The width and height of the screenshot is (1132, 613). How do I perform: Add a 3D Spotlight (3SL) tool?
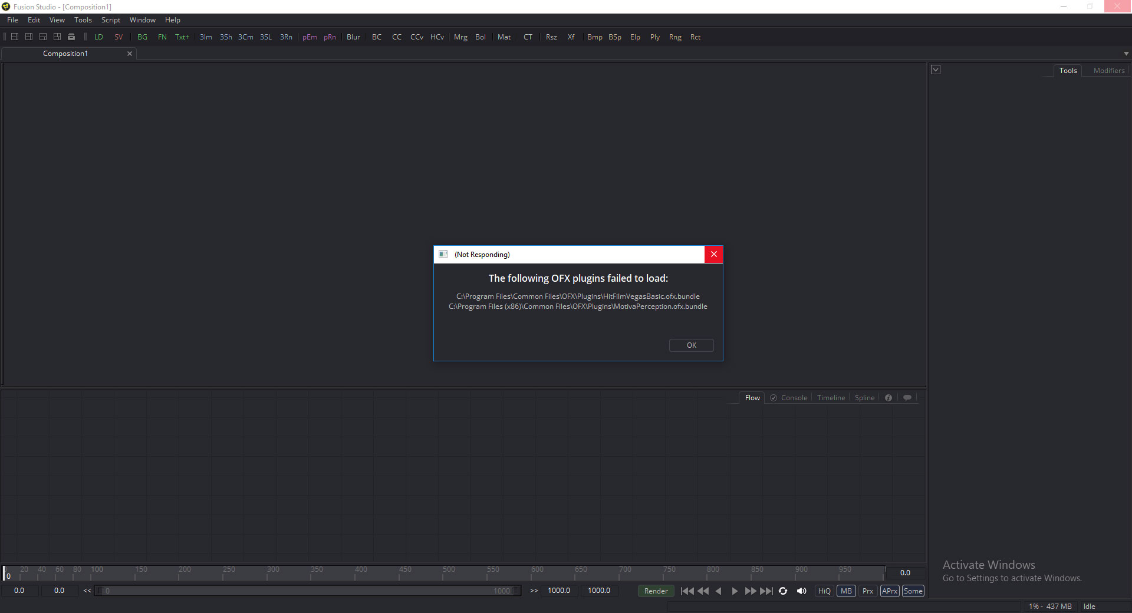pyautogui.click(x=266, y=37)
